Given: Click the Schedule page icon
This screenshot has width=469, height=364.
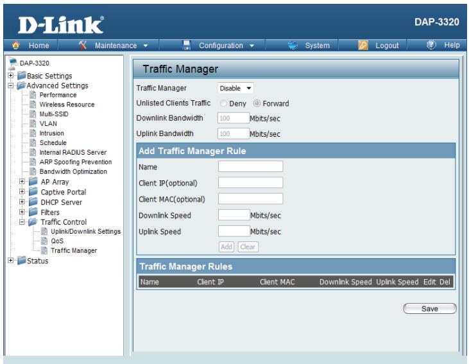Looking at the screenshot, I should pyautogui.click(x=33, y=143).
